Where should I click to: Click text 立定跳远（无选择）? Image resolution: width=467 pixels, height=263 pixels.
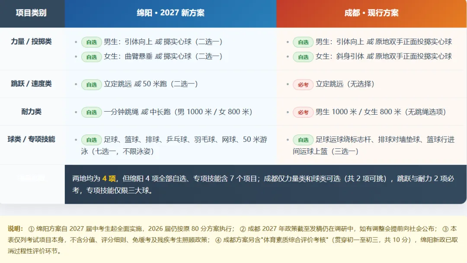(345, 83)
